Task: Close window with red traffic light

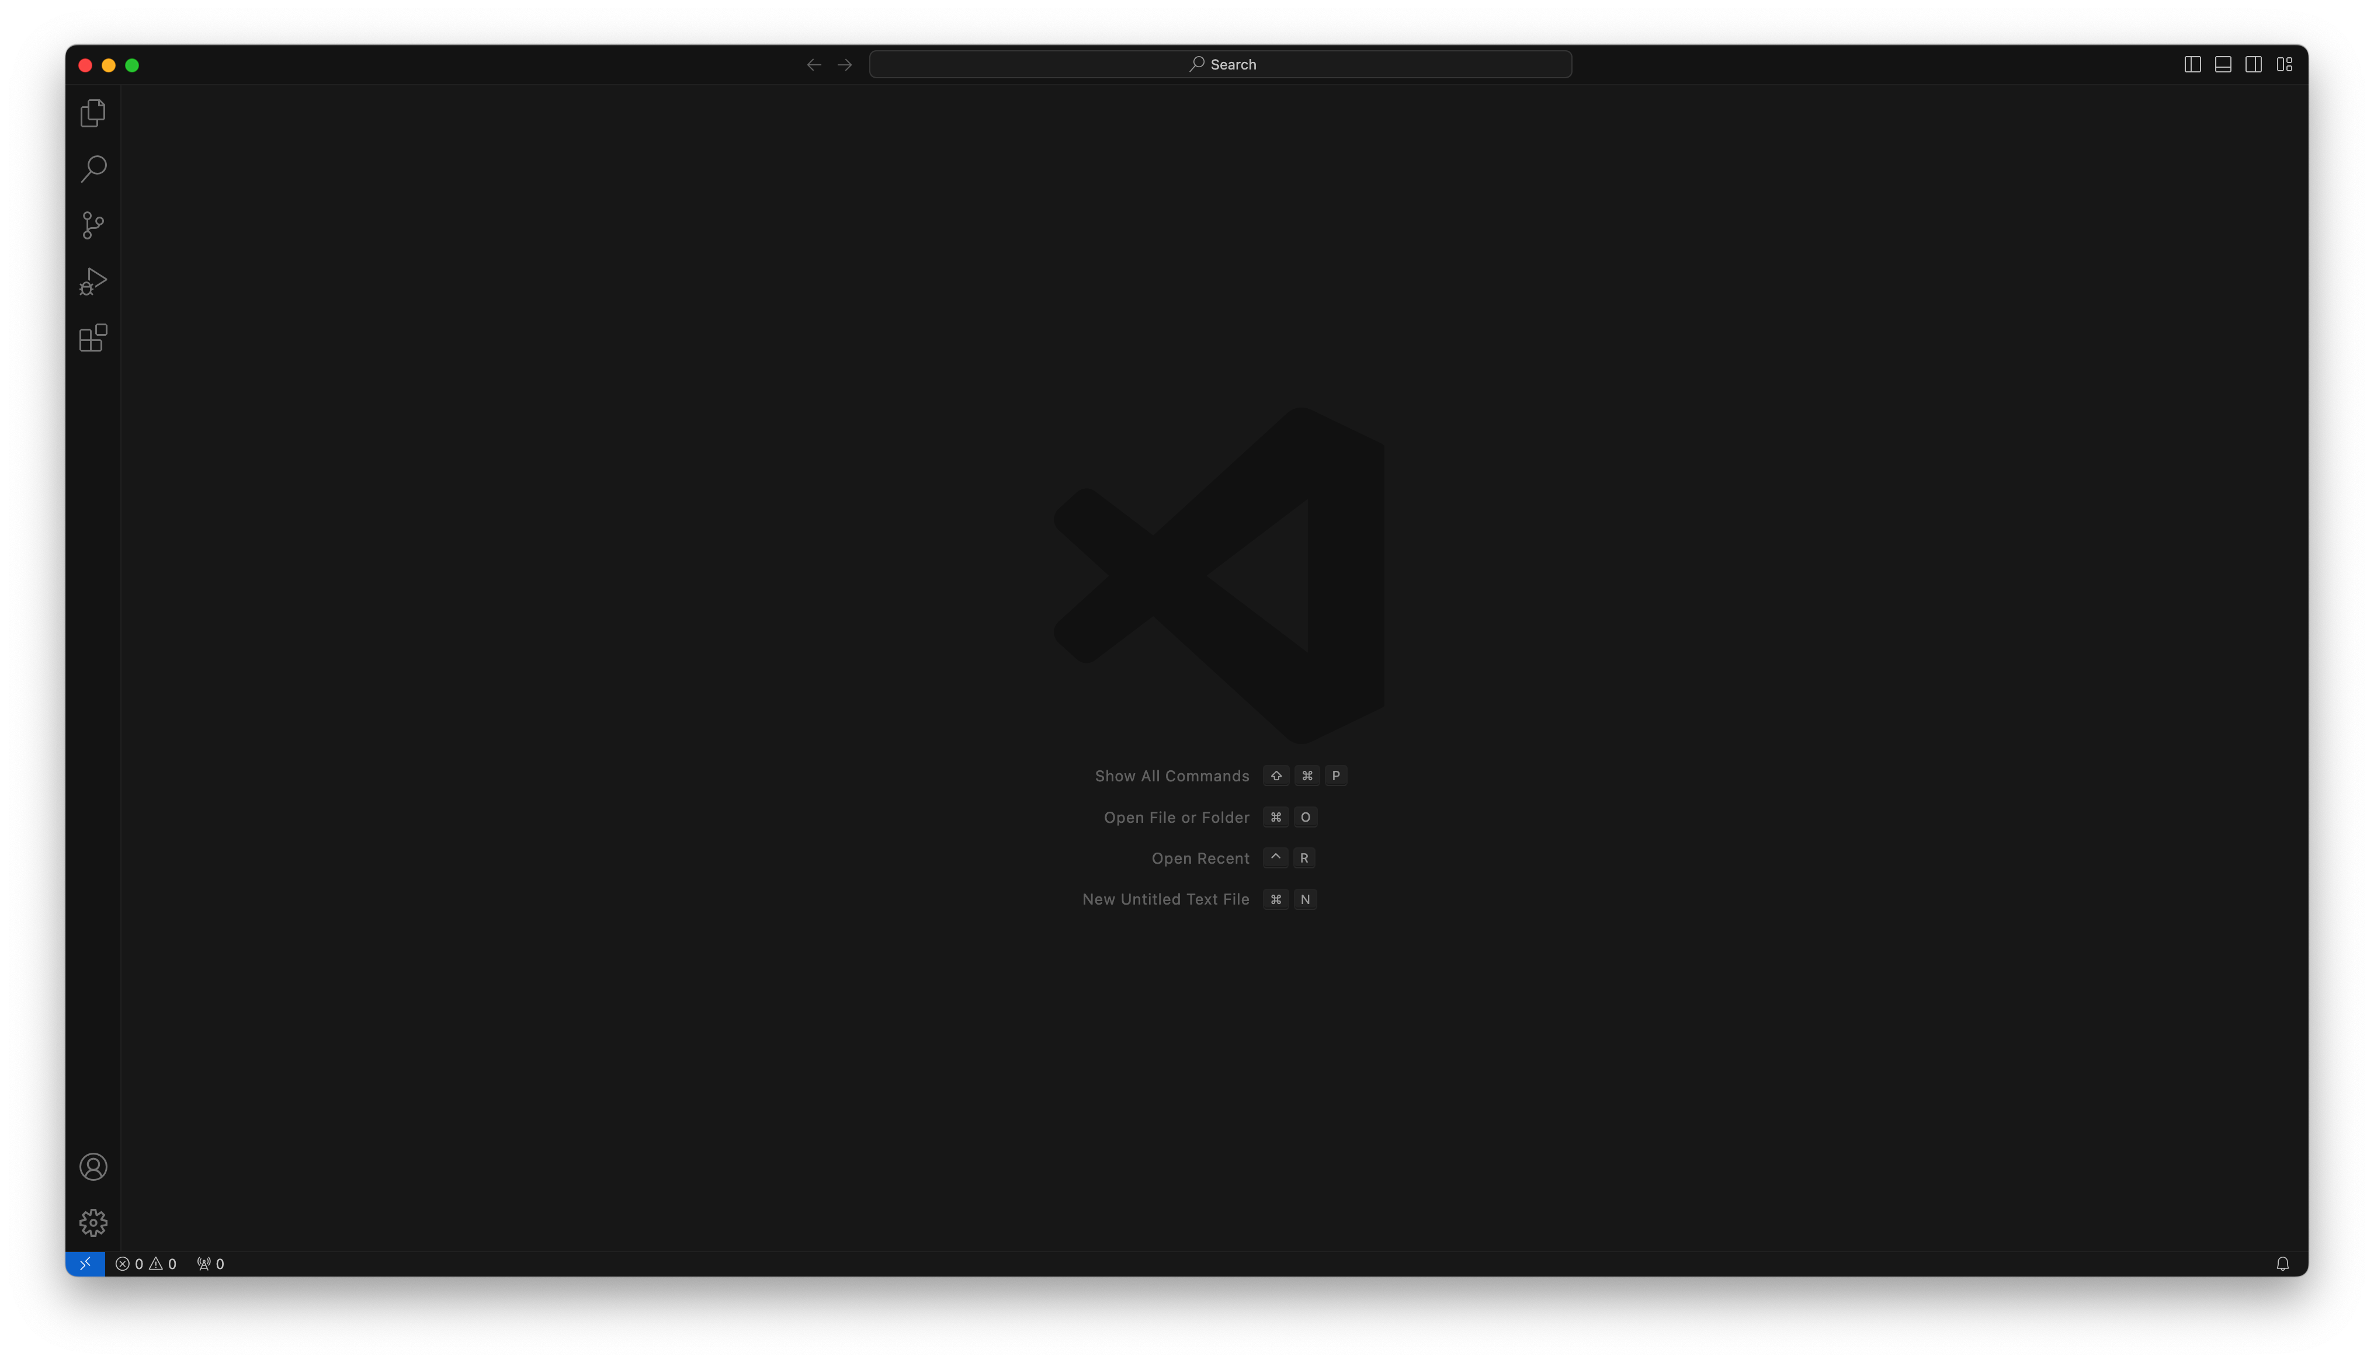Action: click(85, 65)
